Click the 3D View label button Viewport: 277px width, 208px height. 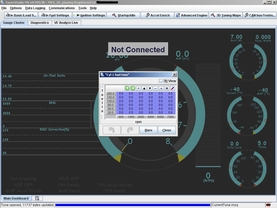tap(170, 81)
